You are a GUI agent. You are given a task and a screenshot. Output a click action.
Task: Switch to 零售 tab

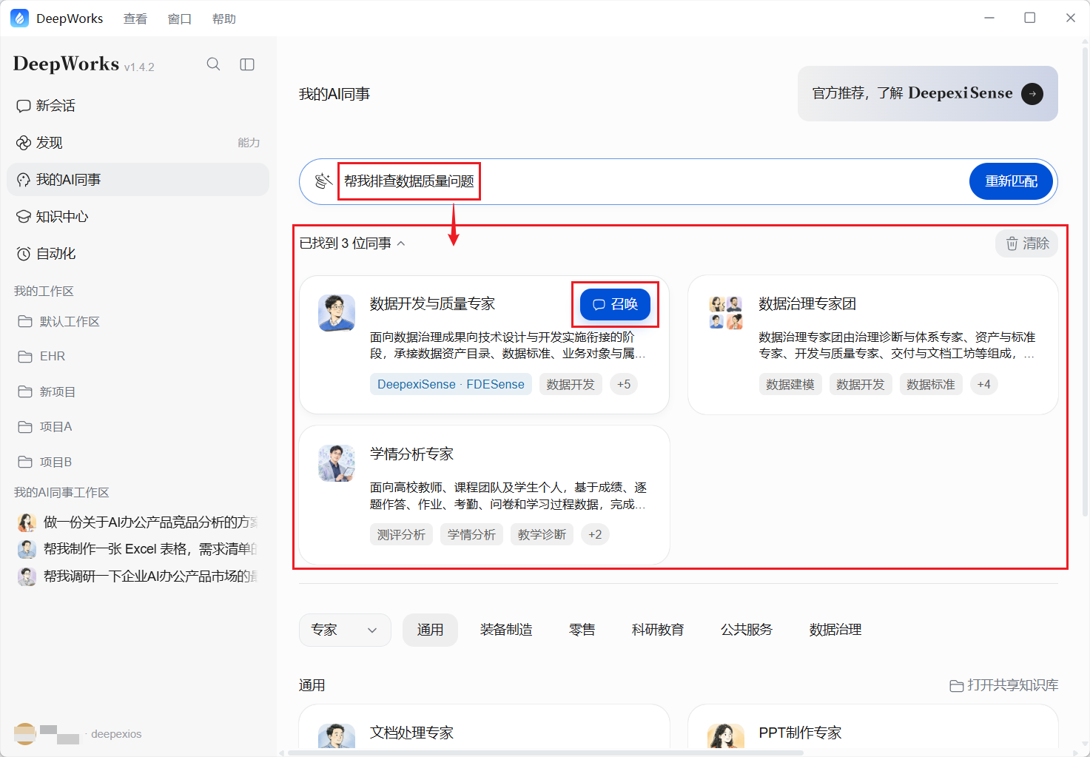tap(582, 630)
